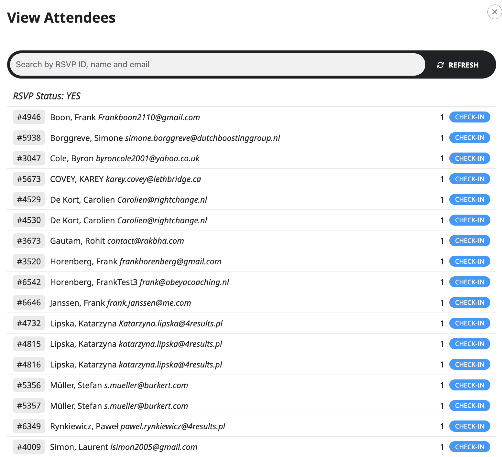
Task: Check in RSVP #4816 Katarzyna Lipska
Action: coord(470,365)
